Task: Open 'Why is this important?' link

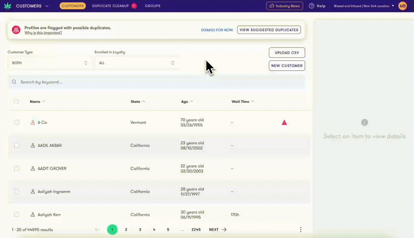Action: pyautogui.click(x=43, y=33)
